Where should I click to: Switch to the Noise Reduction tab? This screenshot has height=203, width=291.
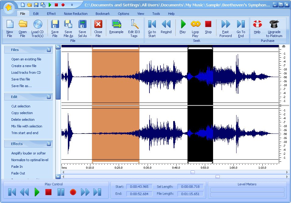coord(75,14)
